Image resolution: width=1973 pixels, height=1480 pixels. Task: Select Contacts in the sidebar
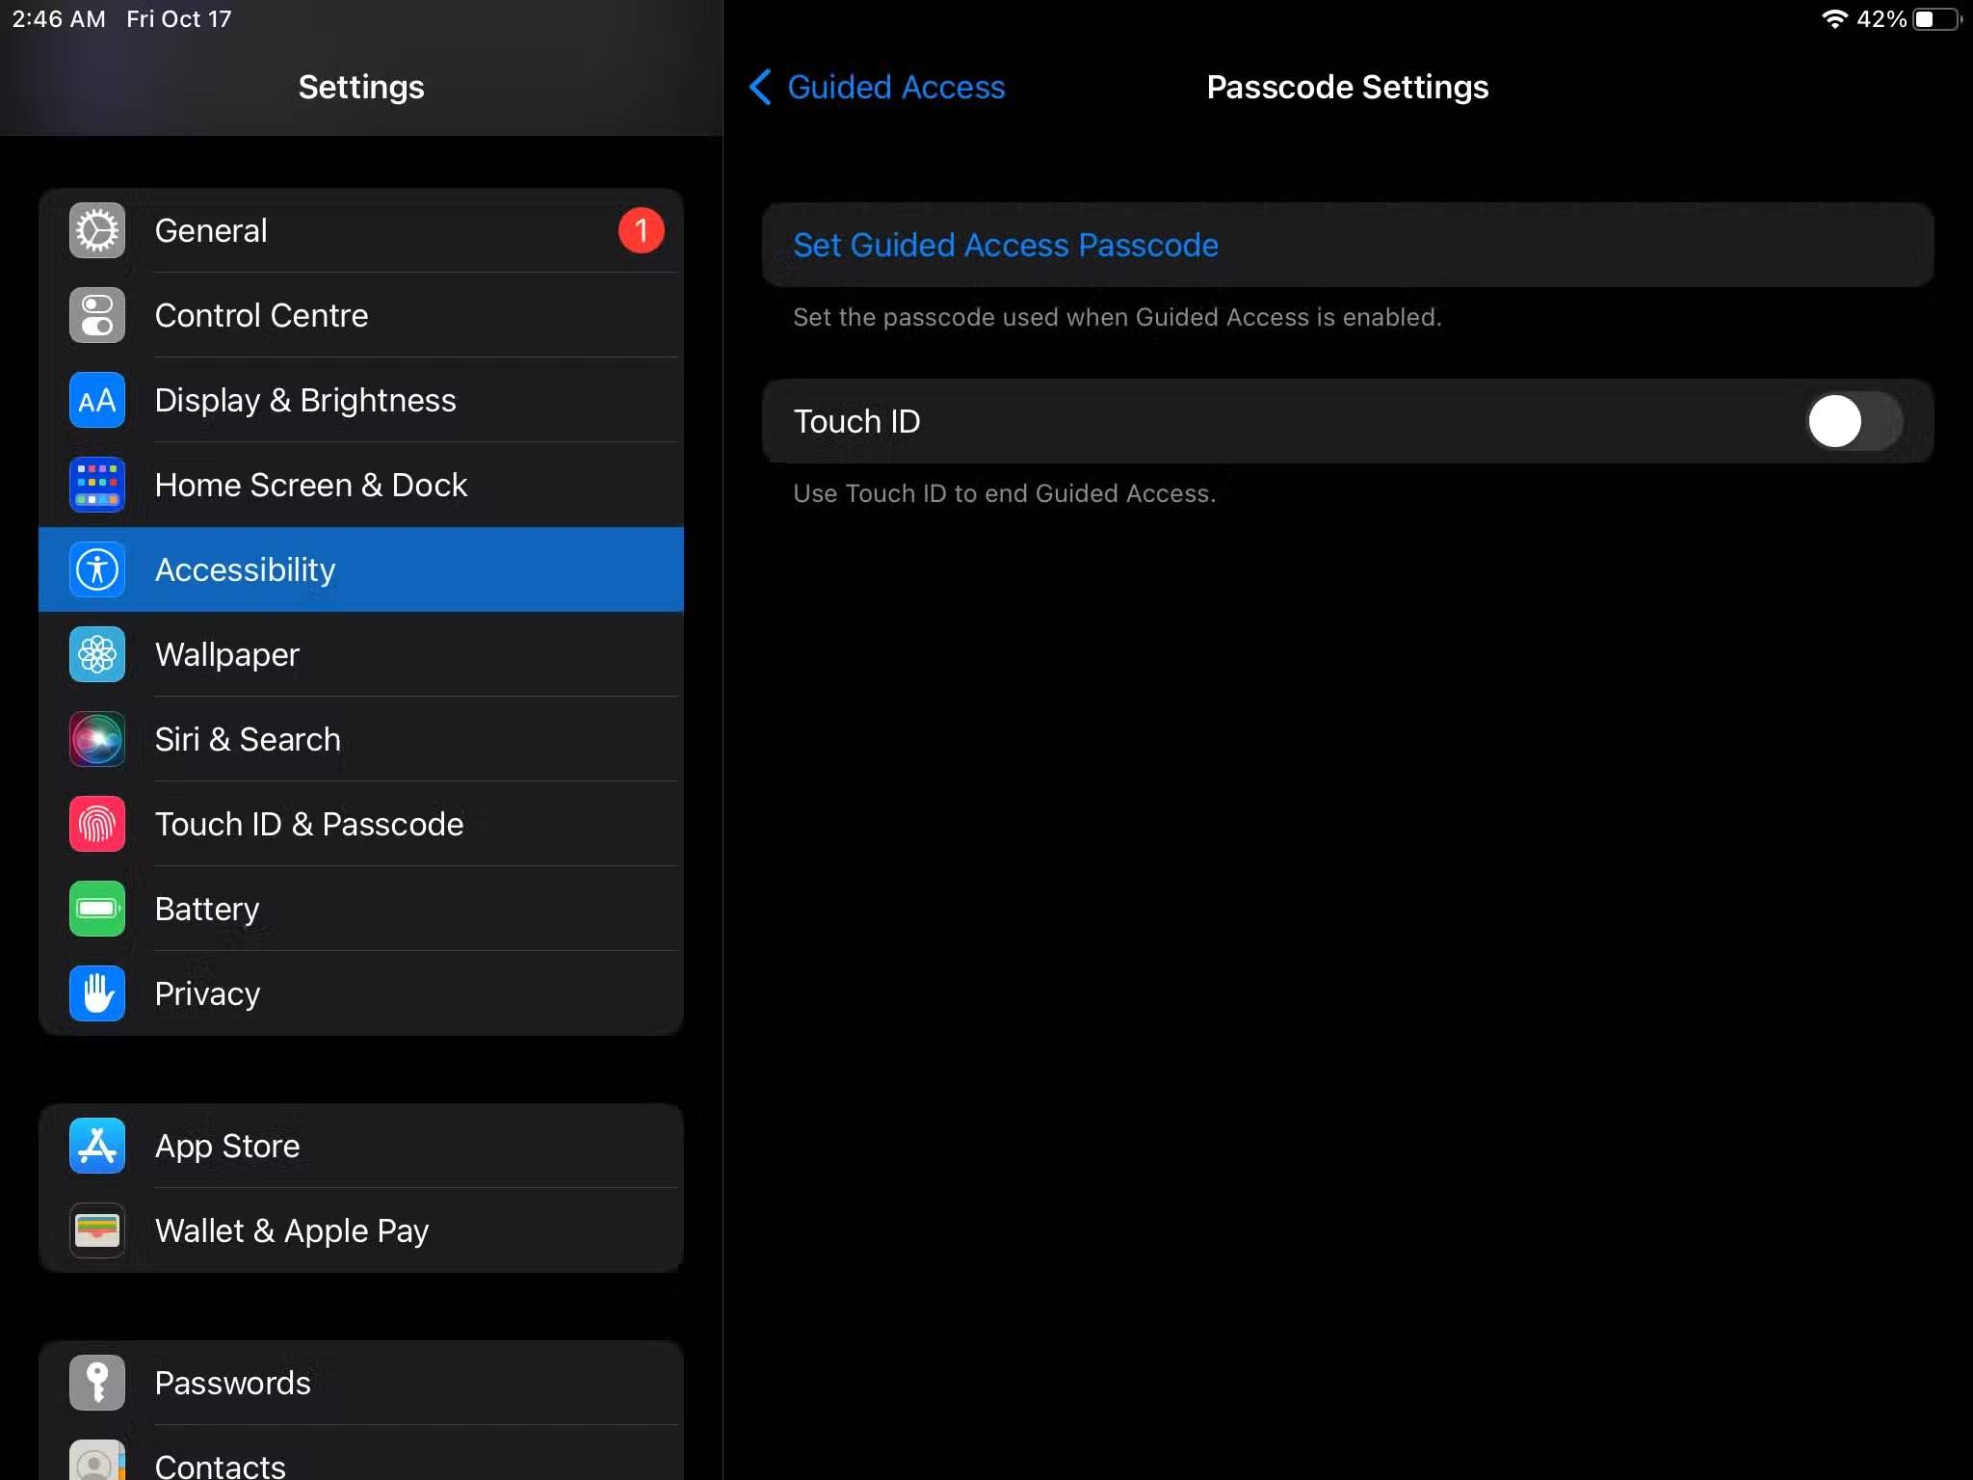click(x=220, y=1465)
